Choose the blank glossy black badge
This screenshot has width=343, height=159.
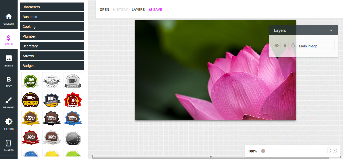click(x=73, y=137)
